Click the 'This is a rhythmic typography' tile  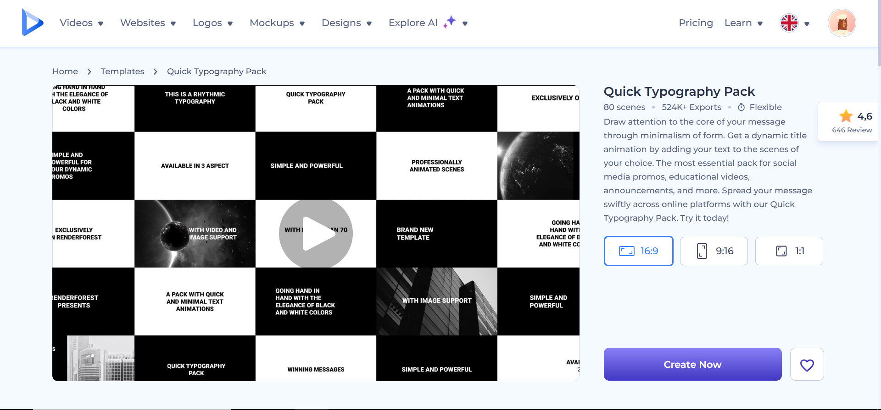(195, 109)
